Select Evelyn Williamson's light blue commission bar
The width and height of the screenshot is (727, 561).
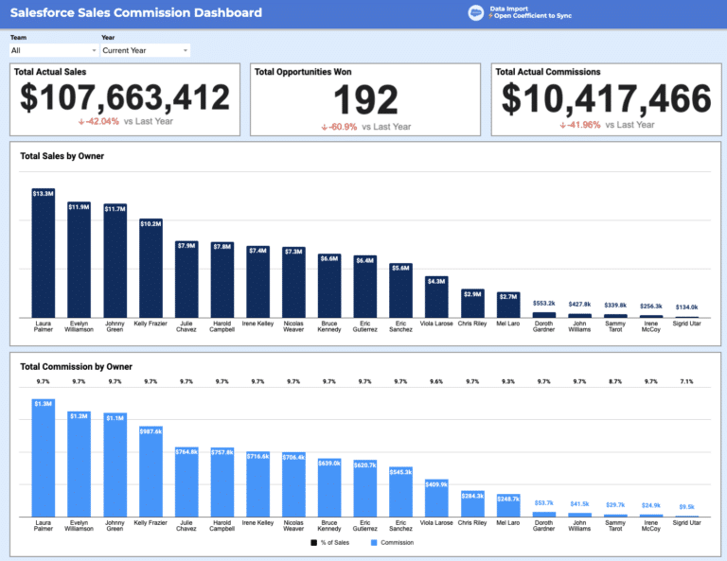tap(80, 464)
